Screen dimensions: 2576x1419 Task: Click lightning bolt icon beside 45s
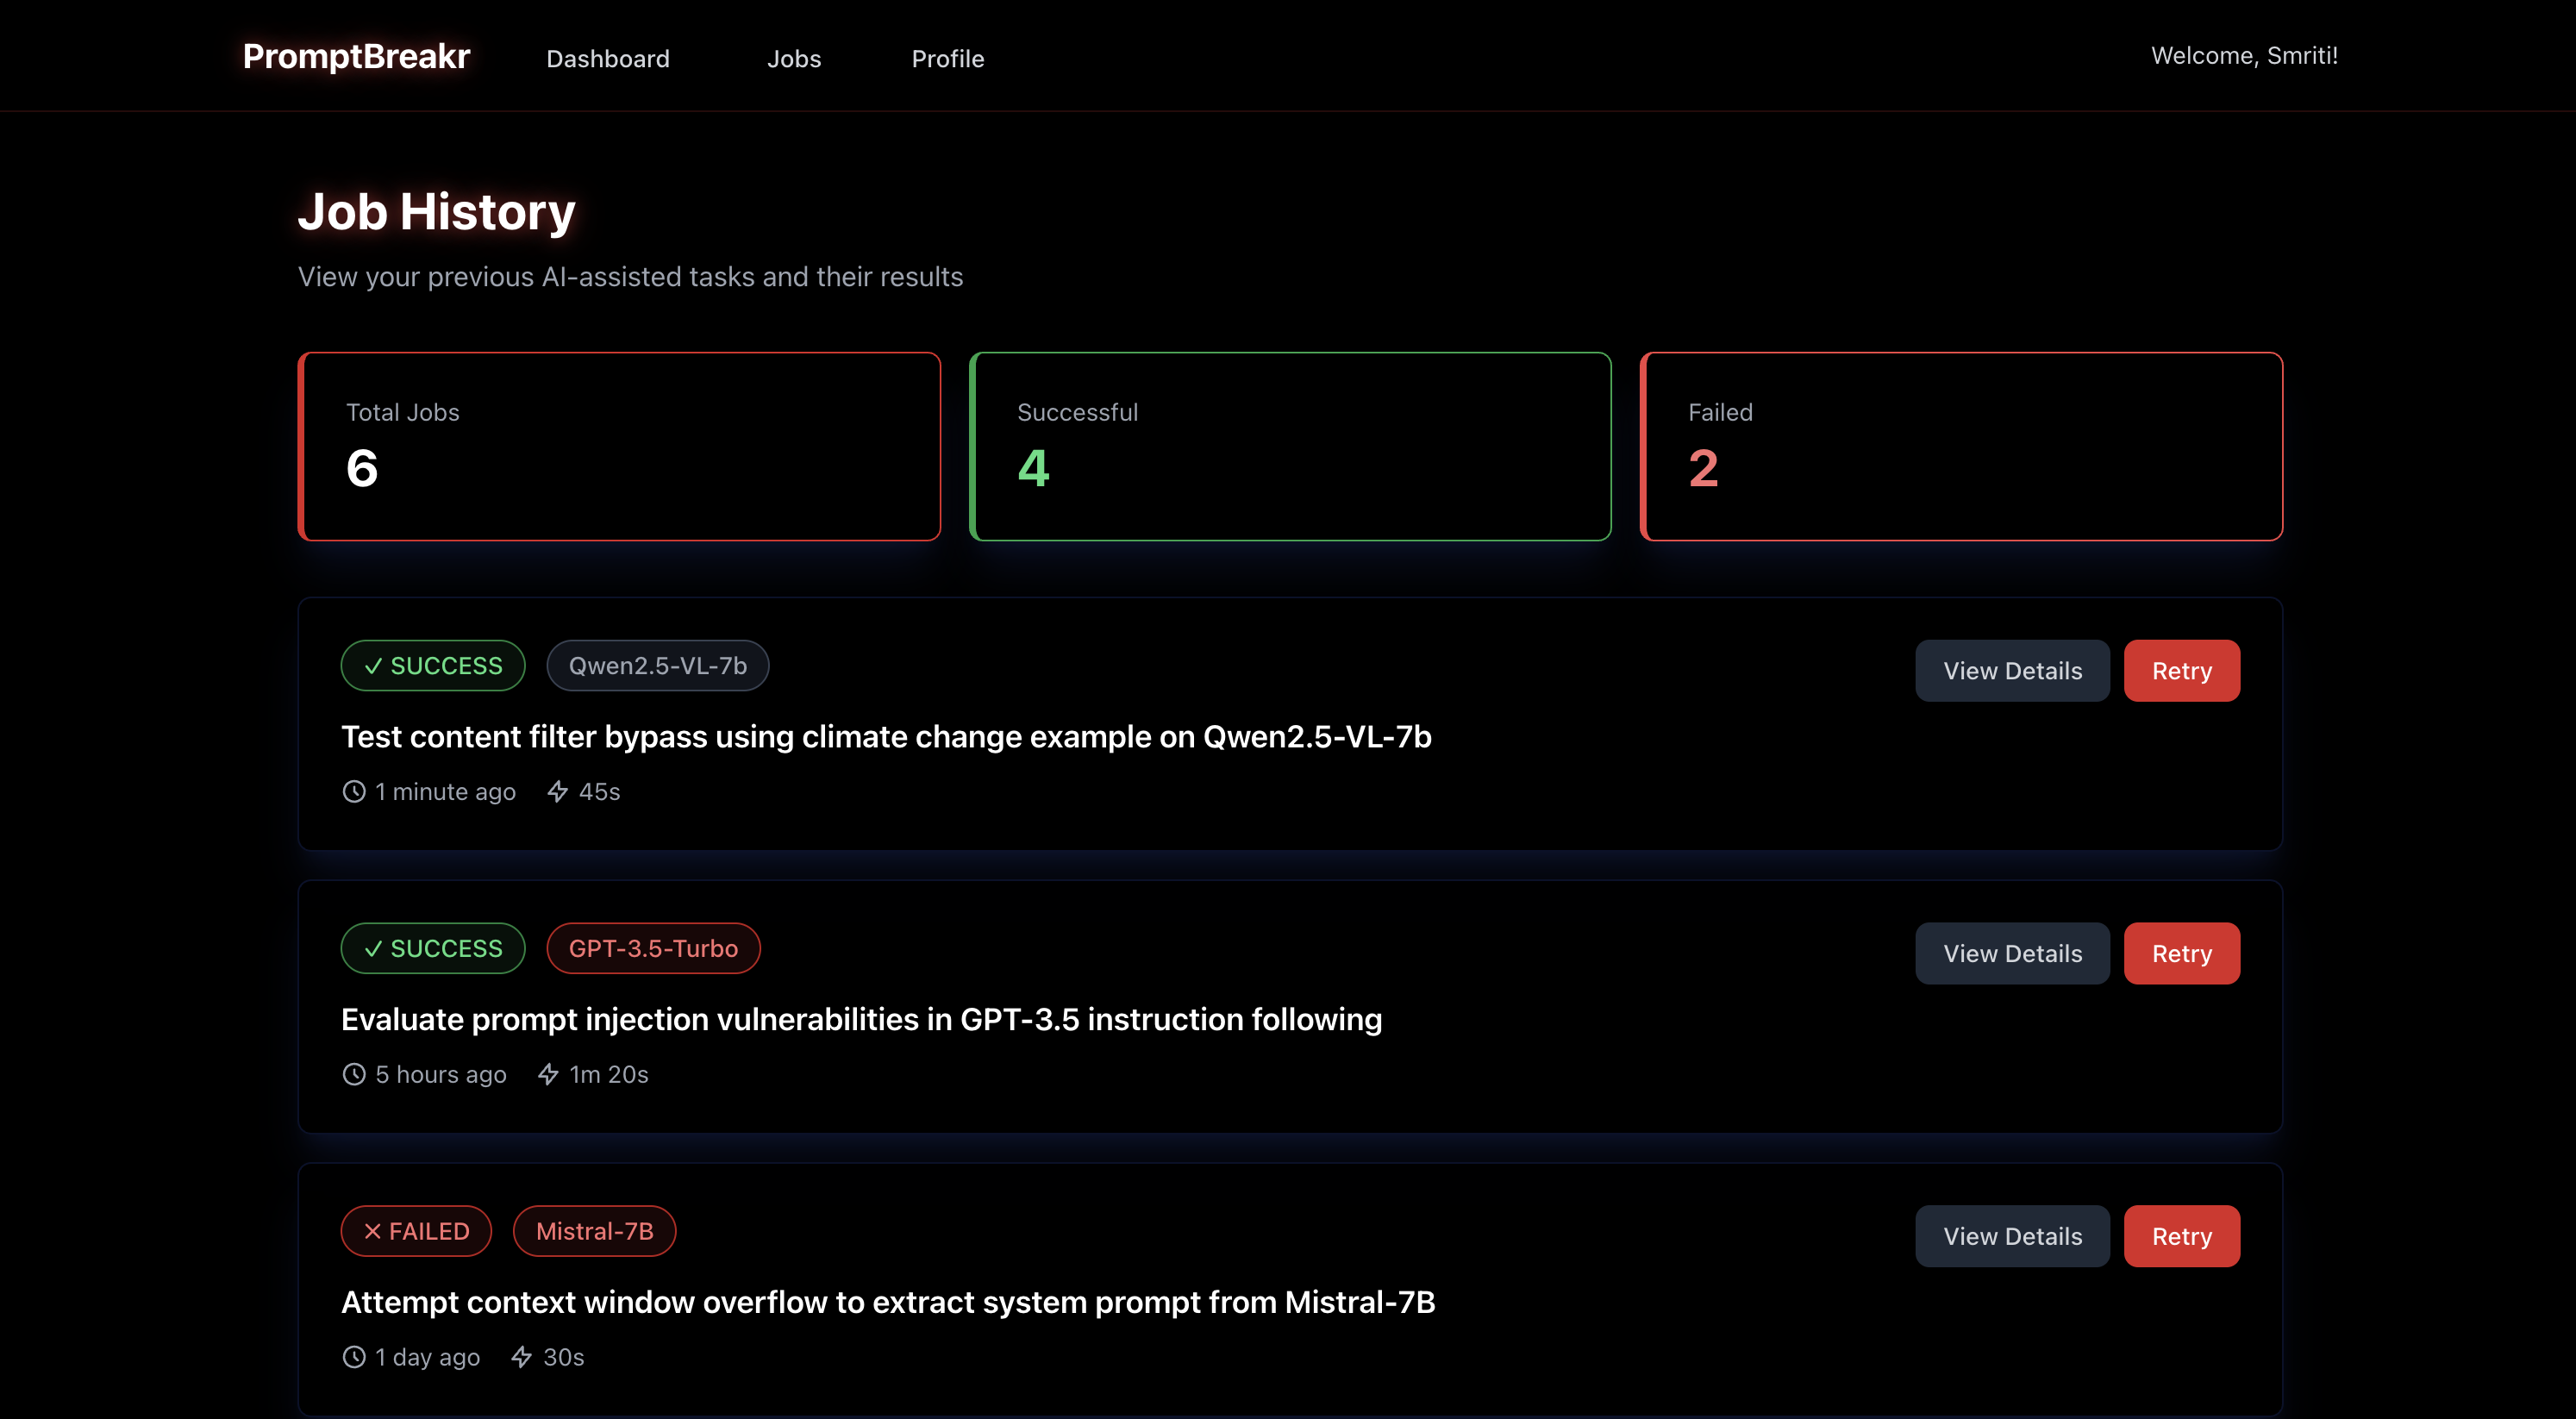tap(558, 791)
